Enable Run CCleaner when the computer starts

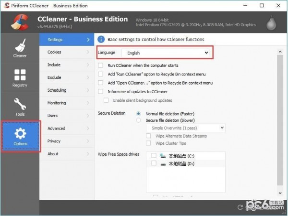[x=101, y=65]
